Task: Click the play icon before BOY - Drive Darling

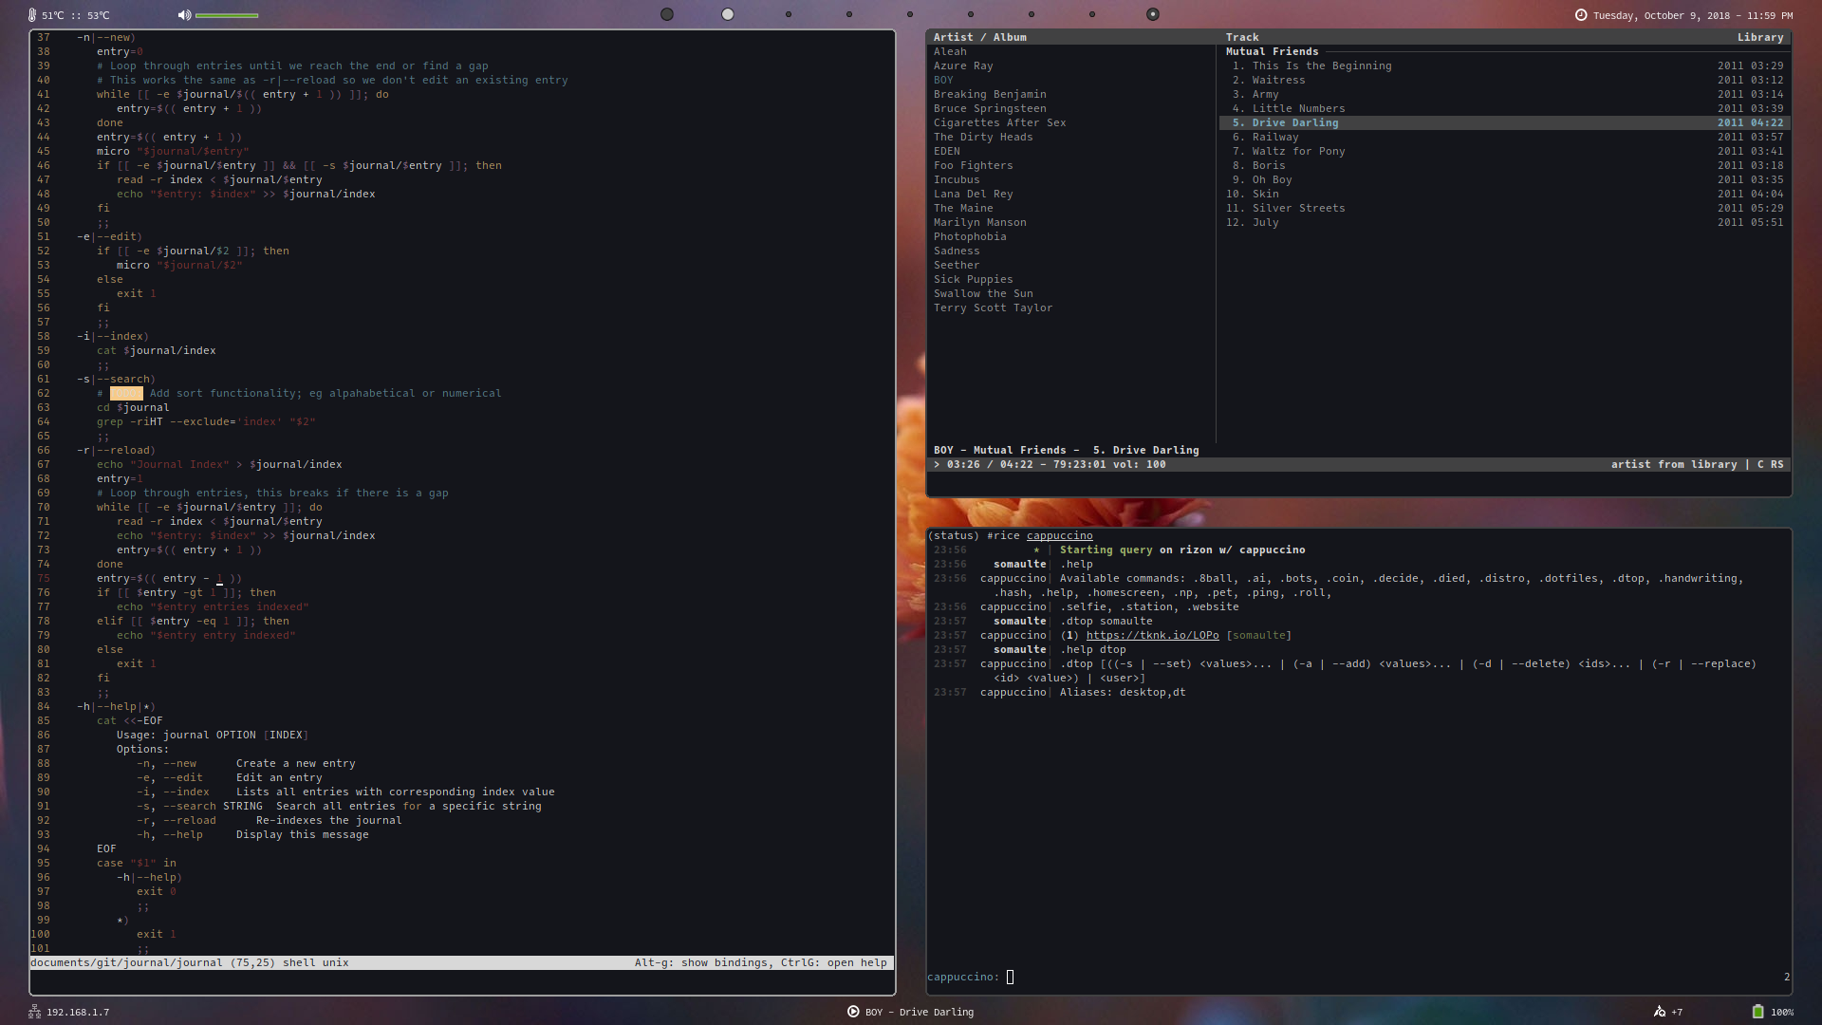Action: pos(853,1012)
